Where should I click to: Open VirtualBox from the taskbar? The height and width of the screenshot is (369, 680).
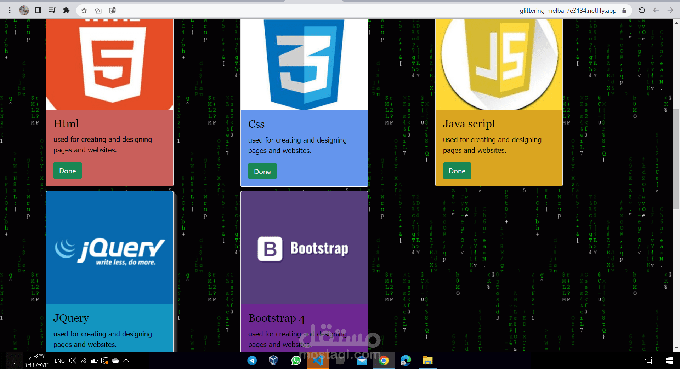(273, 361)
